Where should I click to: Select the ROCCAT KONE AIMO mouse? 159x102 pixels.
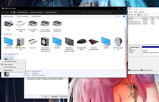click(x=82, y=41)
